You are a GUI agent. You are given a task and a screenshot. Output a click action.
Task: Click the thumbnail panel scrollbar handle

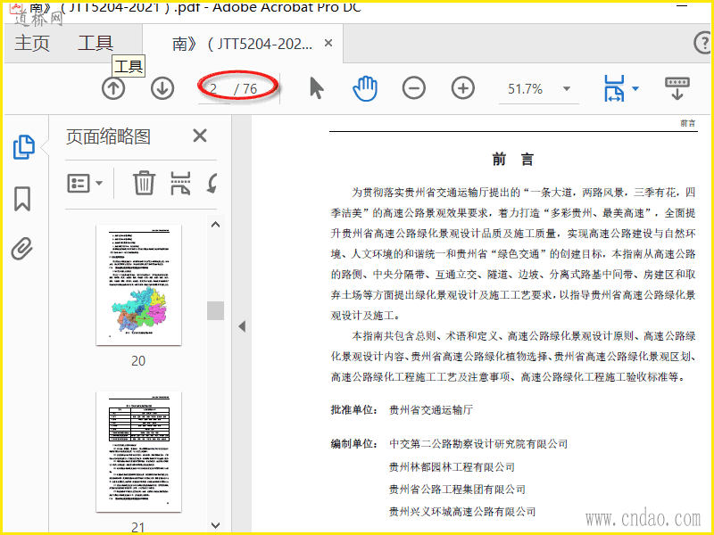tap(216, 310)
